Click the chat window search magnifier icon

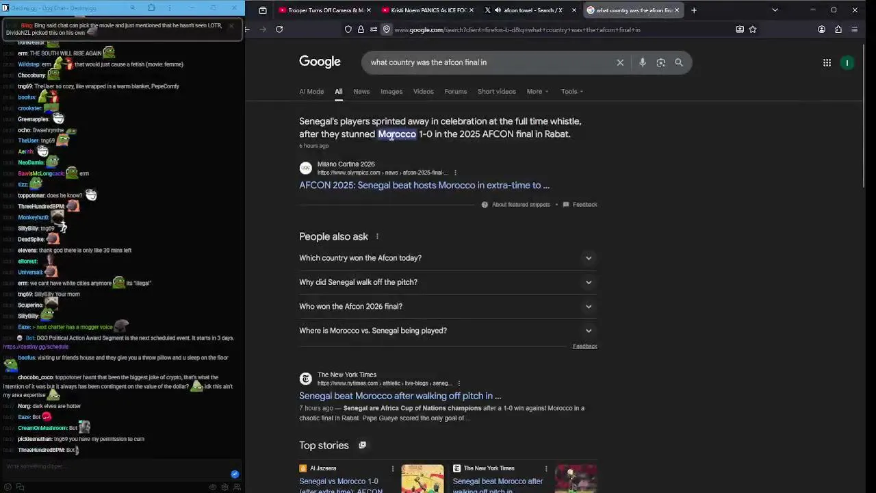(x=132, y=8)
